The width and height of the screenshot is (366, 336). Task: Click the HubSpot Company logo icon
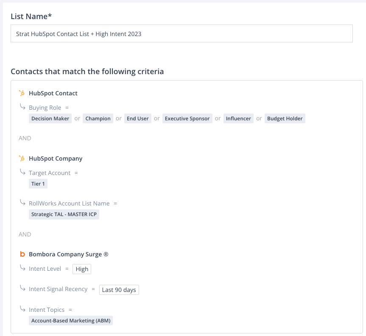[22, 158]
